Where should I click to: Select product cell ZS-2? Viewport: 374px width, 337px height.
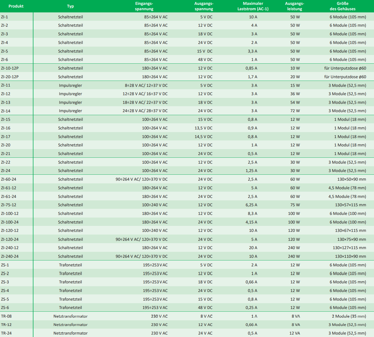(5, 273)
